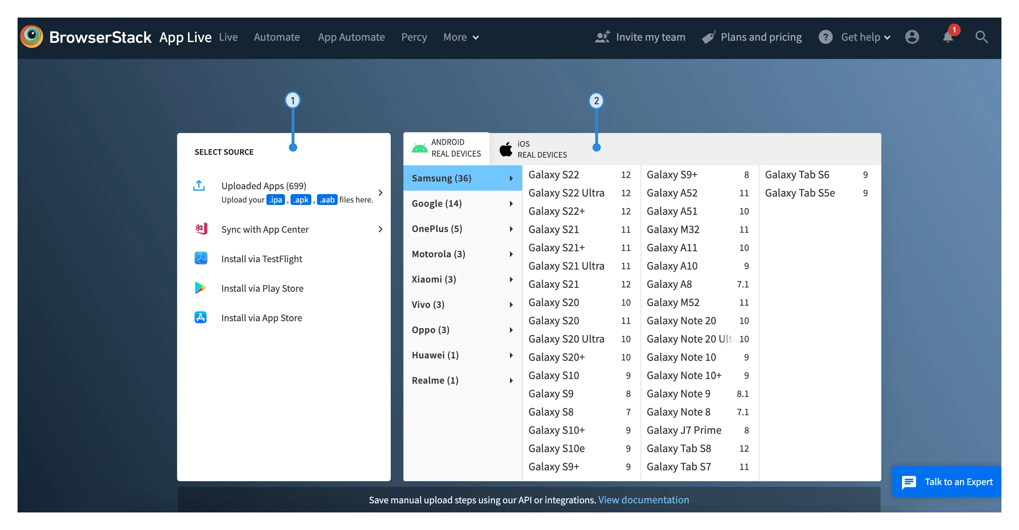Expand the Get help dropdown
Screen dimensions: 1019x530
coord(865,37)
